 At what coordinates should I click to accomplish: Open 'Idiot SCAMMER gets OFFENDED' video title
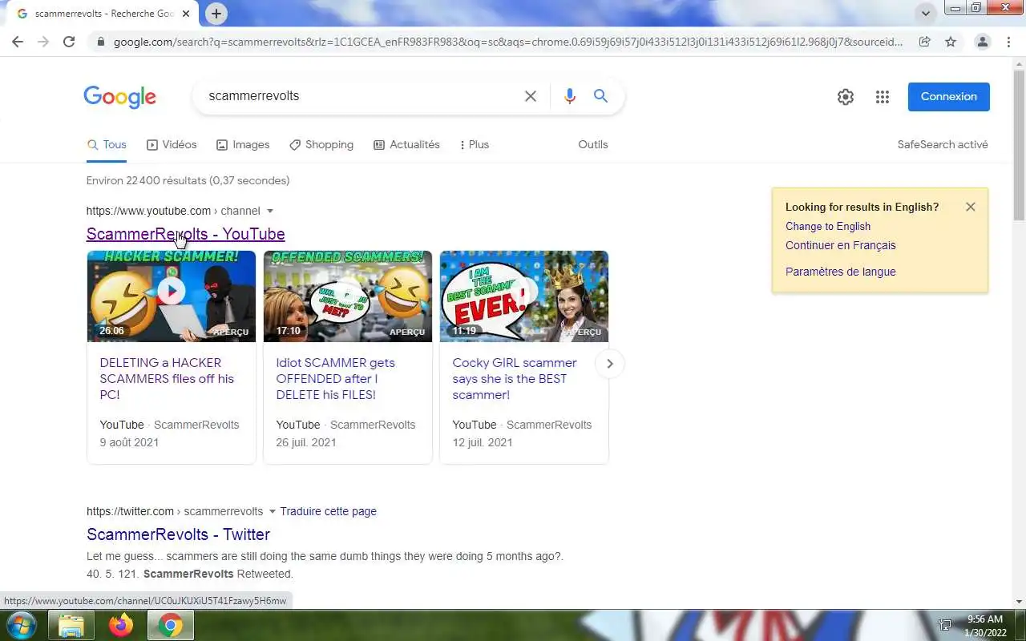coord(335,379)
